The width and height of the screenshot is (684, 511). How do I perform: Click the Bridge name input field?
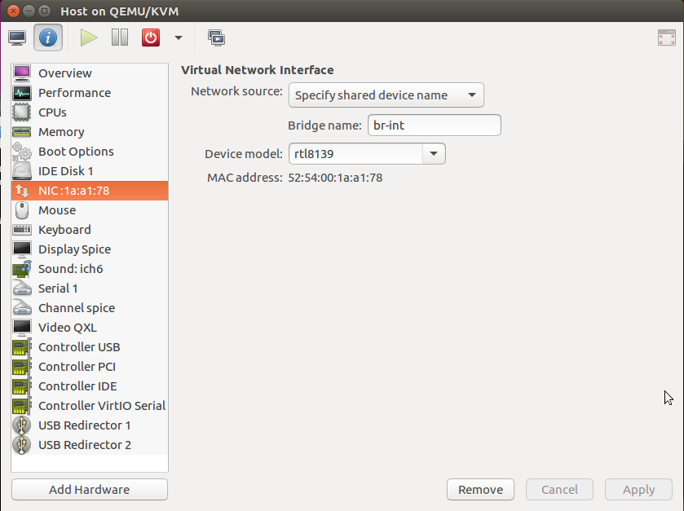[434, 126]
